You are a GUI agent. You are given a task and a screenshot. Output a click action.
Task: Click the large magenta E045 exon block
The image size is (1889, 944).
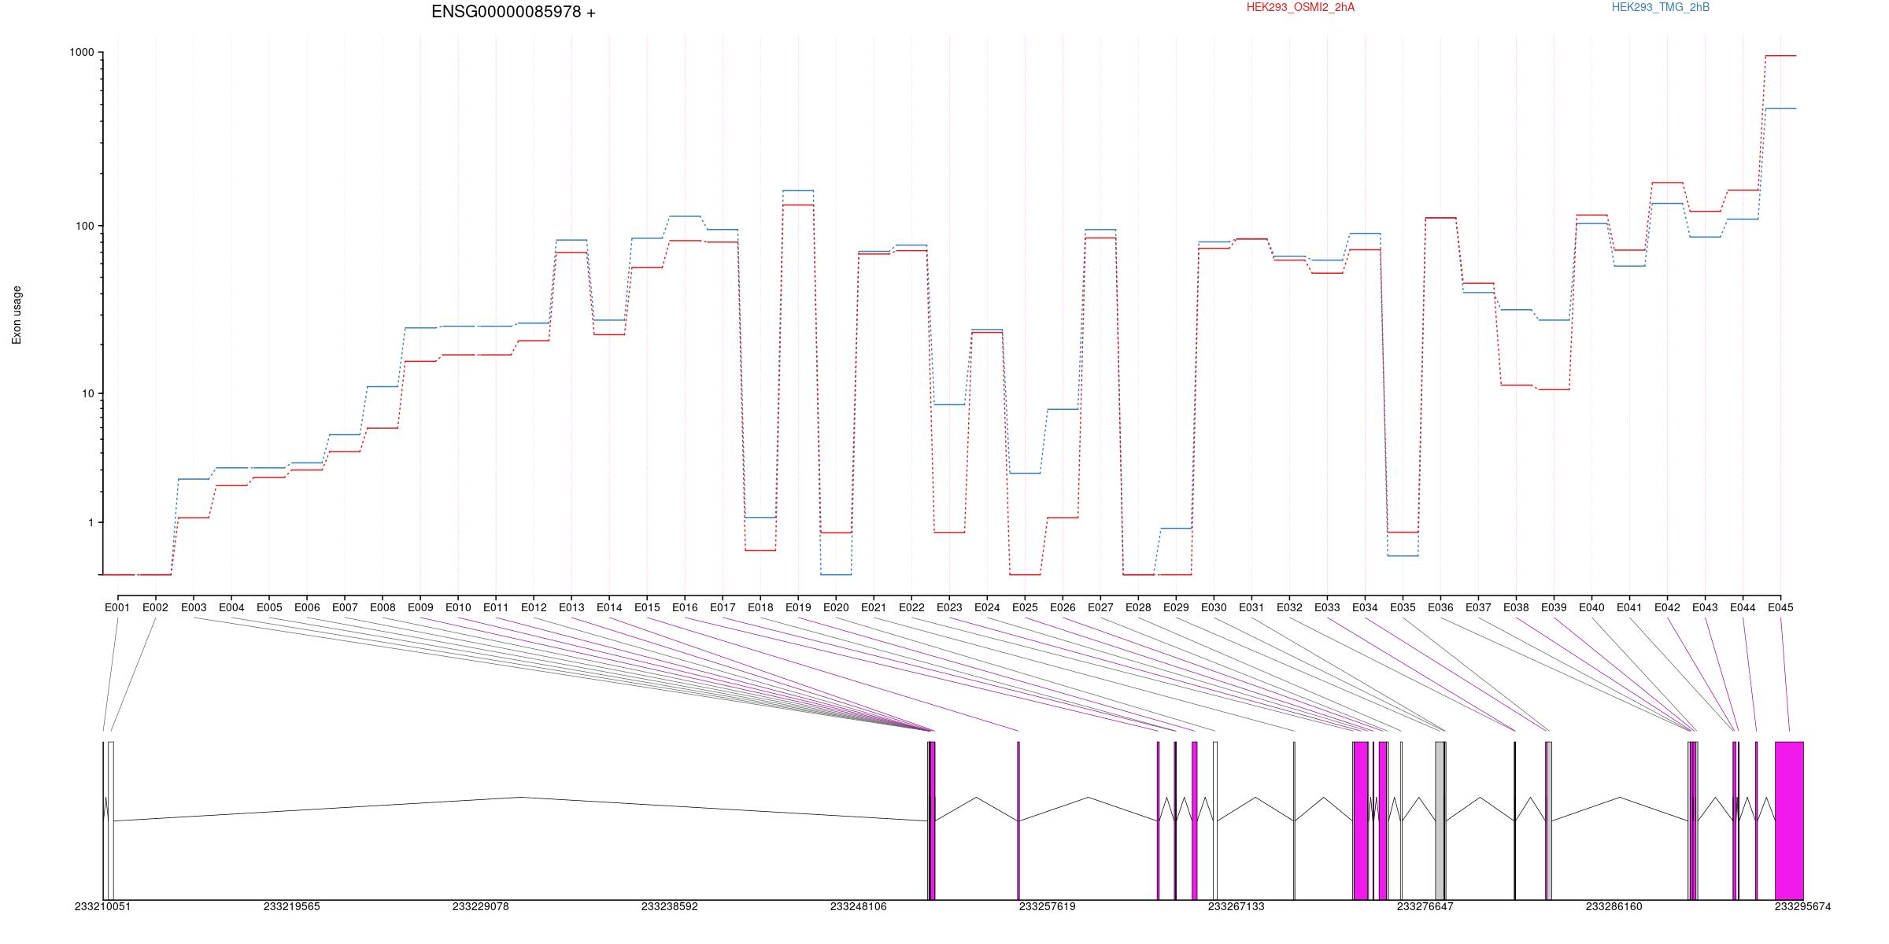point(1789,820)
